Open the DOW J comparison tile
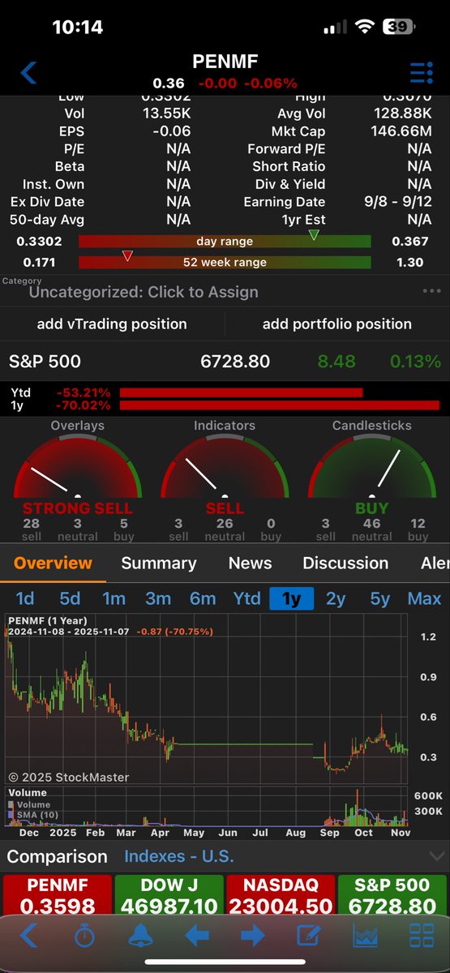This screenshot has height=973, width=450. (x=168, y=895)
